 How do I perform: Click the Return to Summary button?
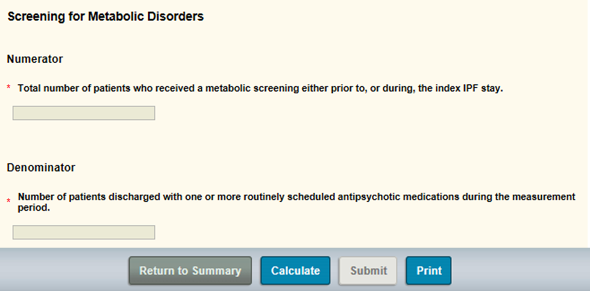[x=190, y=271]
